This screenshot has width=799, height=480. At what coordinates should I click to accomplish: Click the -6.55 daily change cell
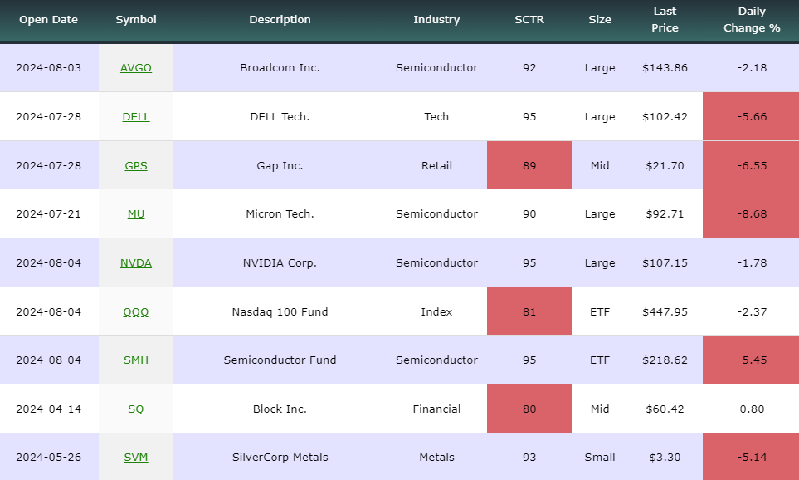click(x=751, y=165)
